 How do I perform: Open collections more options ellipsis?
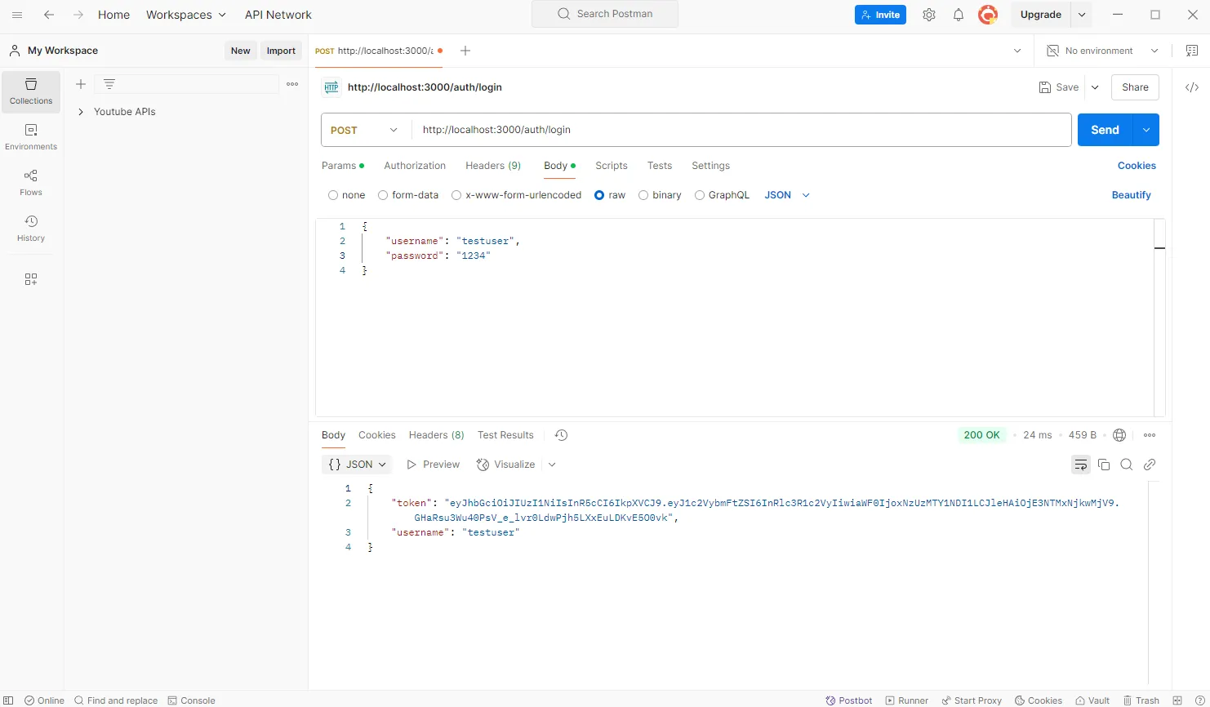292,84
